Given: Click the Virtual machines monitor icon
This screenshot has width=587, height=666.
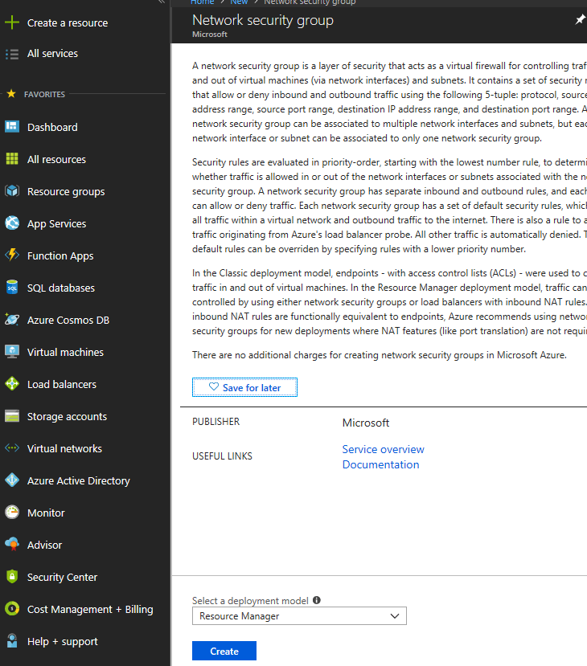Looking at the screenshot, I should pos(12,352).
